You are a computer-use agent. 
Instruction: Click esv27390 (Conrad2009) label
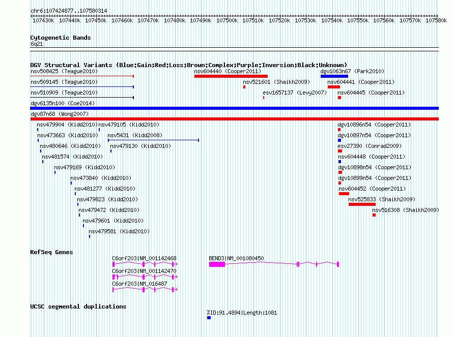coord(370,146)
